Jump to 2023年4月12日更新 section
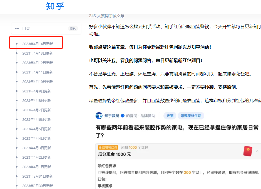This screenshot has width=261, height=189. pyautogui.click(x=38, y=63)
